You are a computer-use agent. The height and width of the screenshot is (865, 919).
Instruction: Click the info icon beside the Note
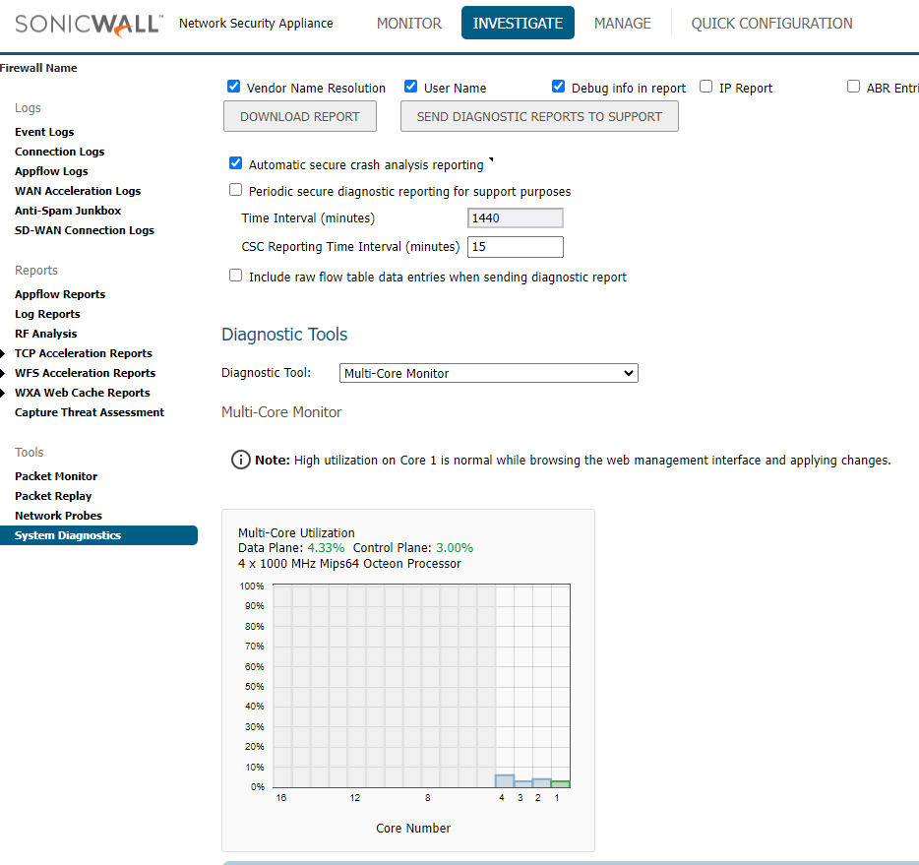point(240,460)
